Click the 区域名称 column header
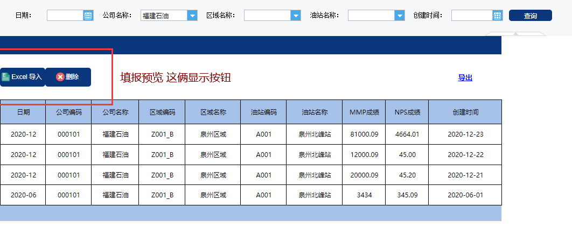572x242 pixels. [213, 112]
